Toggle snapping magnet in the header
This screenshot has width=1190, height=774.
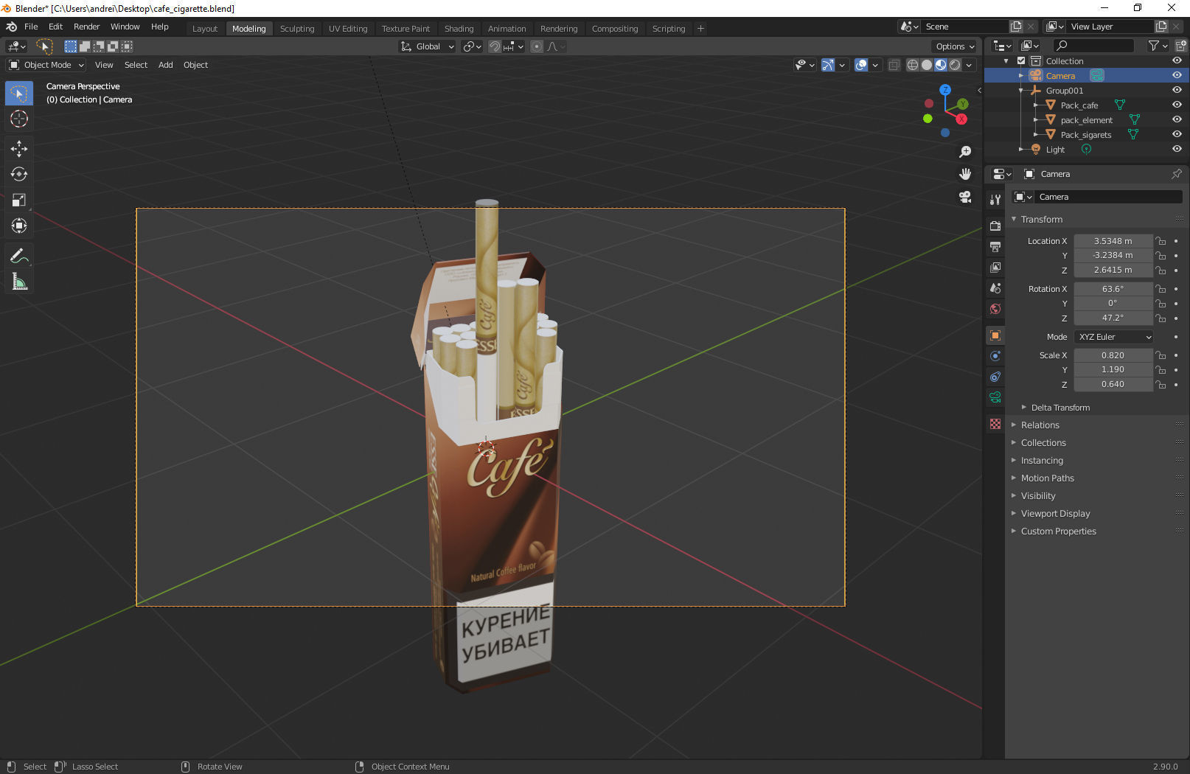495,46
